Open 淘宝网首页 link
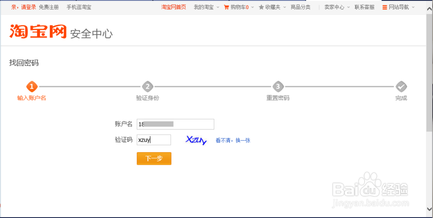Viewport: 433px width, 218px height. pyautogui.click(x=174, y=7)
